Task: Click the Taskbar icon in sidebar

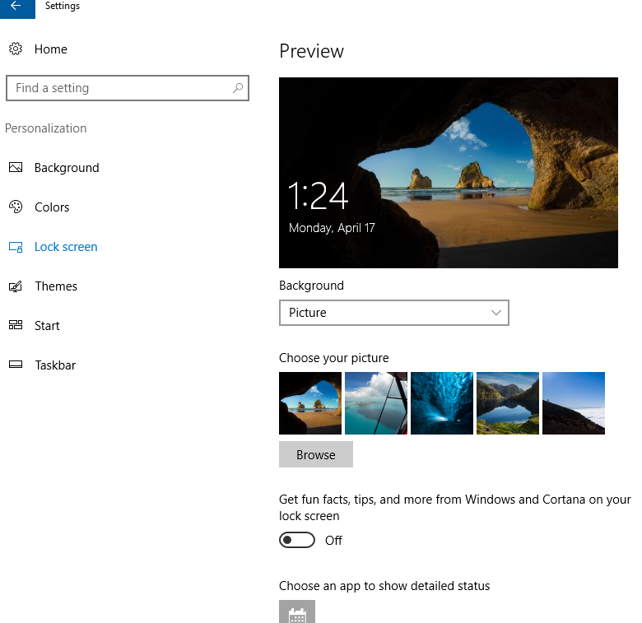Action: coord(16,365)
